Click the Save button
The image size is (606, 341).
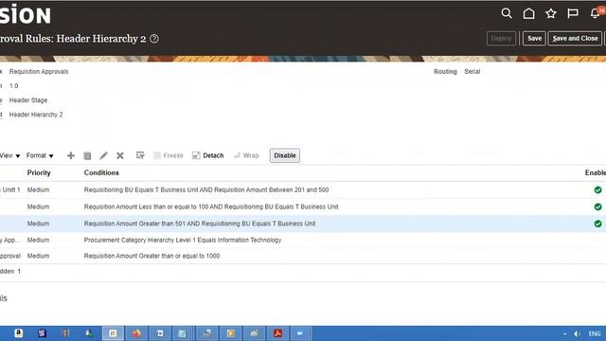click(534, 38)
